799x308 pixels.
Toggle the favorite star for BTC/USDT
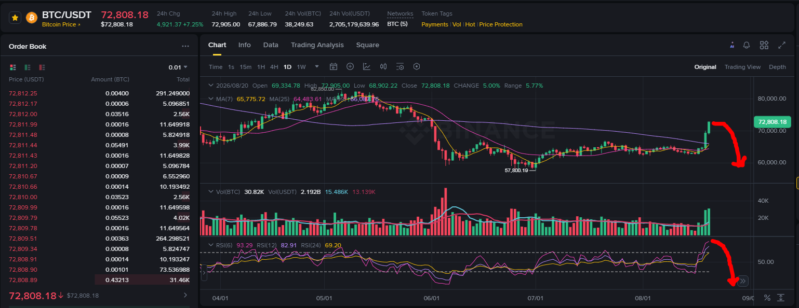coord(15,18)
